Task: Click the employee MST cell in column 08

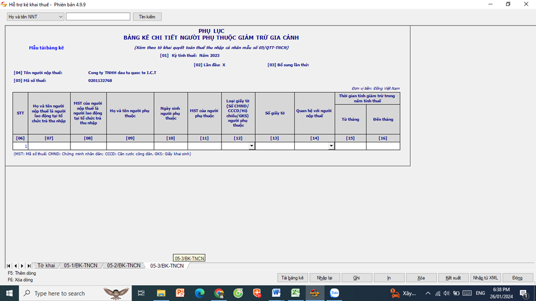Action: click(x=89, y=146)
